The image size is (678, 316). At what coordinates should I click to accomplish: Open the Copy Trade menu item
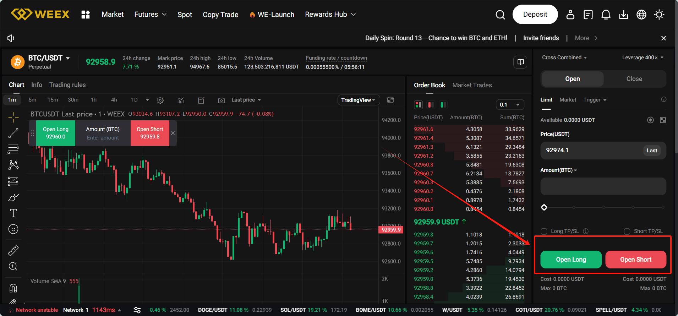click(x=220, y=15)
